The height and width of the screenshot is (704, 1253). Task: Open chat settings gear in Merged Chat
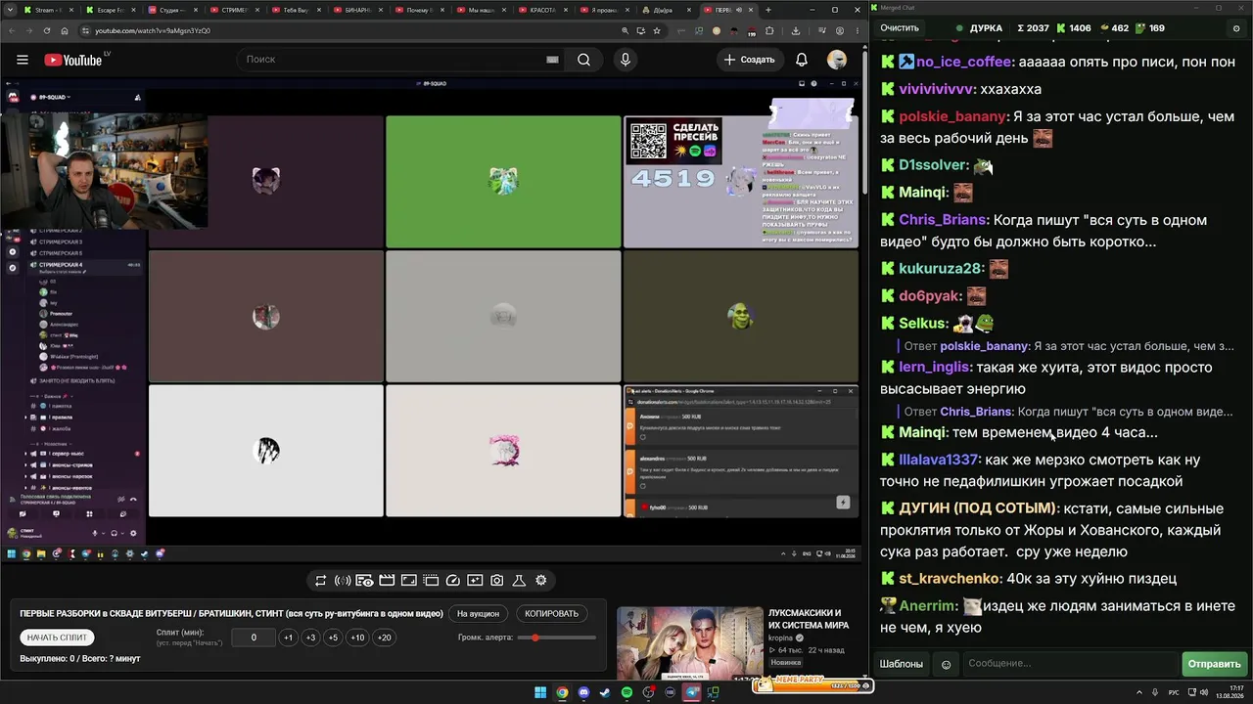pyautogui.click(x=1235, y=28)
